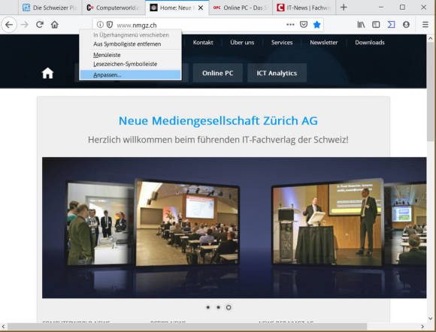
Task: Click the horizontal scrollbar right arrow
Action: pyautogui.click(x=423, y=327)
